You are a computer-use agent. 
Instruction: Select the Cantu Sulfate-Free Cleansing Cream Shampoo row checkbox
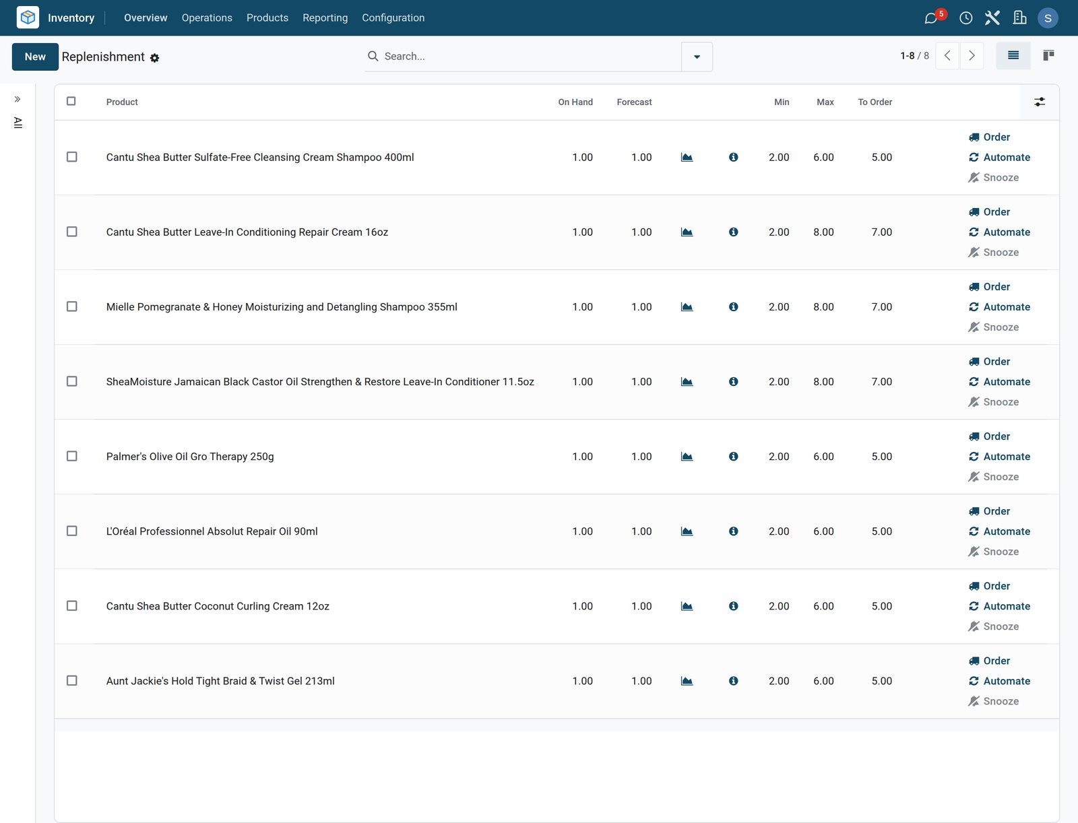pyautogui.click(x=72, y=157)
